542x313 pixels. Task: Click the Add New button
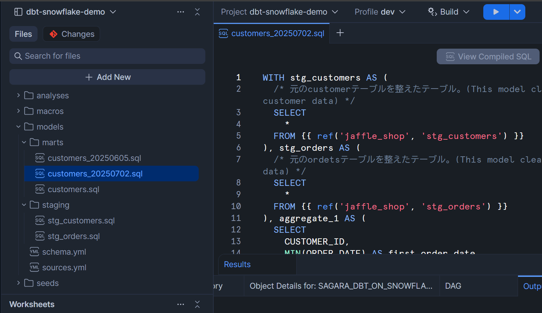click(107, 77)
